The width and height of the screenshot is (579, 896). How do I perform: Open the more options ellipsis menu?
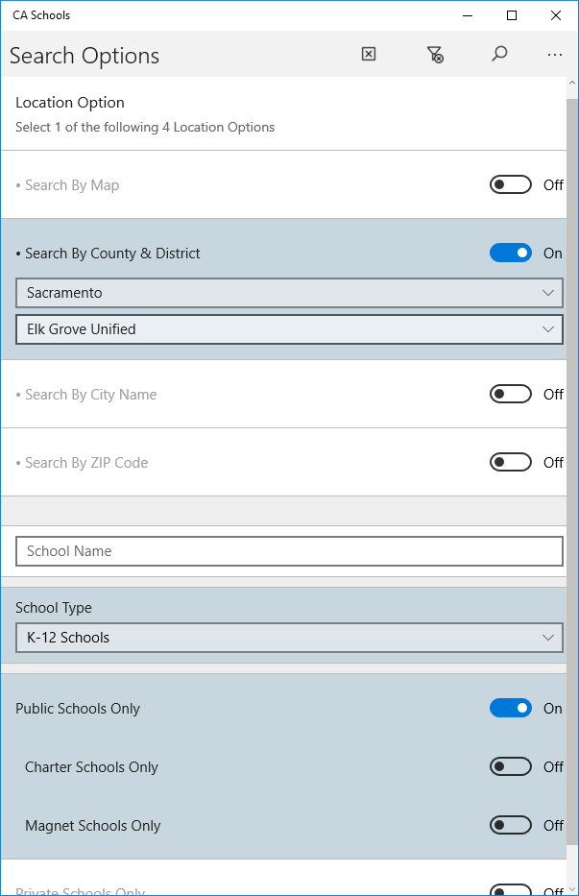tap(554, 55)
